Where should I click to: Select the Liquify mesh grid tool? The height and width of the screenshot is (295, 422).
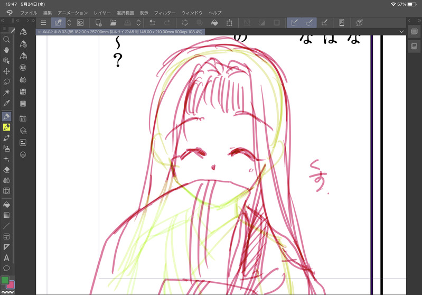click(x=6, y=191)
